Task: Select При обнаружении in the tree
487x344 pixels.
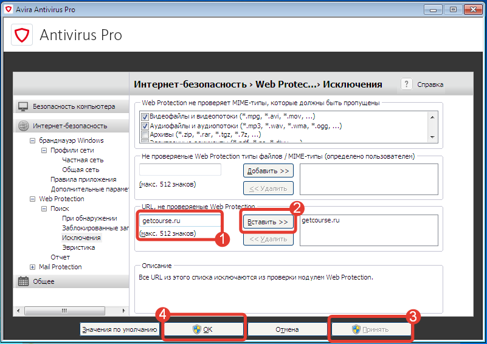Action: point(89,218)
